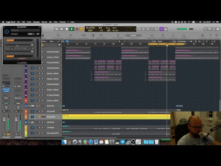
Task: Click the red record button
Action: [x=77, y=29]
